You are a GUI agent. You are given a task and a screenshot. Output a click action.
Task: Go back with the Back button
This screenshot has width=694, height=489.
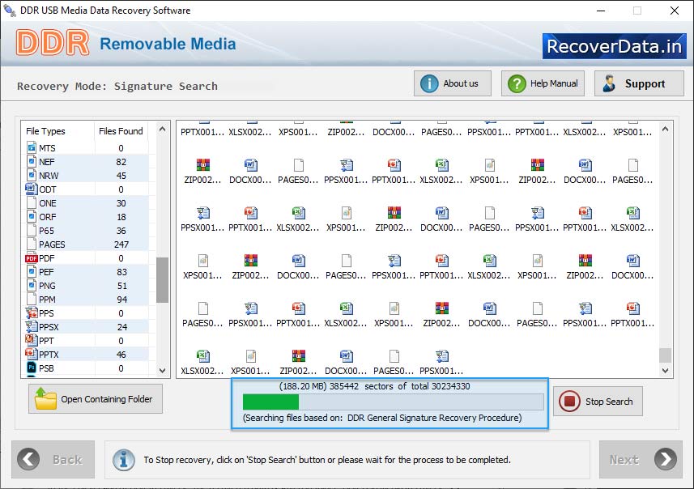point(53,459)
